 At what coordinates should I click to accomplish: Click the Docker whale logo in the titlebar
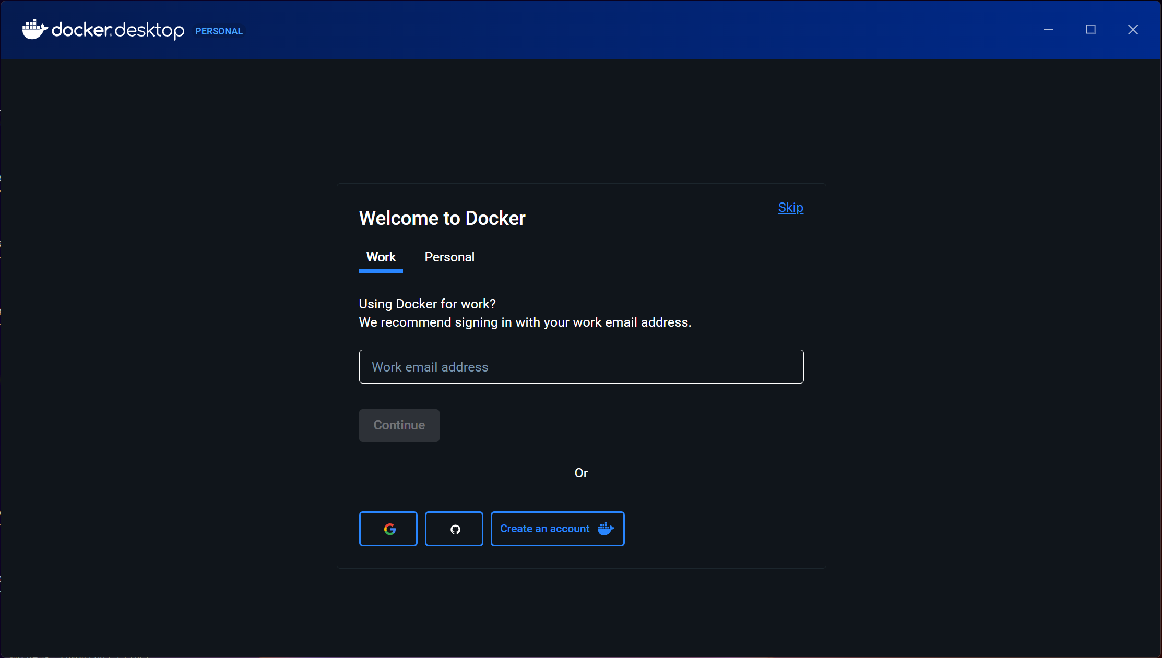(32, 29)
